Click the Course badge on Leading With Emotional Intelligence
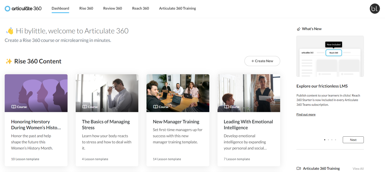 231,107
